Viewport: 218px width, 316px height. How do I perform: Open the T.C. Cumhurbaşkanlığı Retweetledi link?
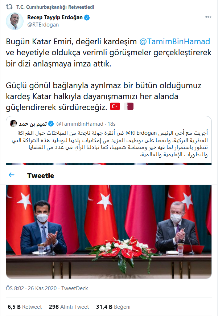tap(55, 7)
